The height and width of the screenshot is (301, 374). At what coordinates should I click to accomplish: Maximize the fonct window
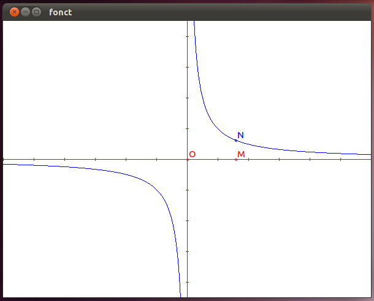pos(37,12)
